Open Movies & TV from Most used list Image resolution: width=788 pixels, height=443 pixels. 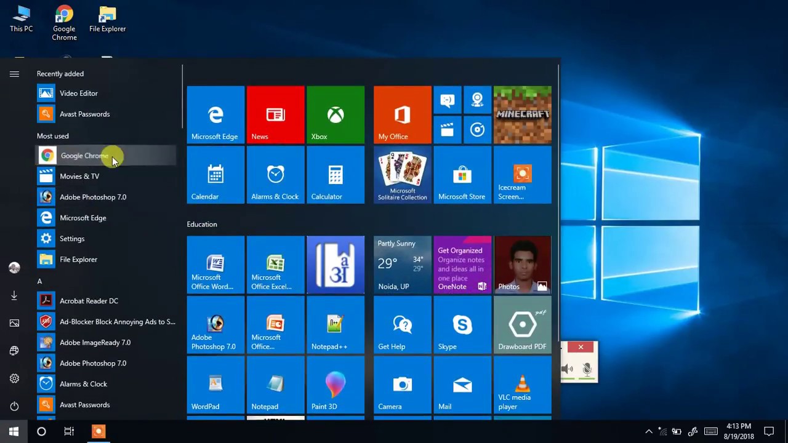(106, 177)
